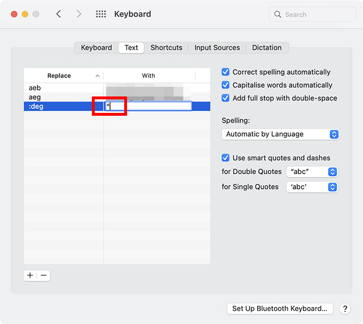Switch to the Dictation tab

click(x=267, y=48)
